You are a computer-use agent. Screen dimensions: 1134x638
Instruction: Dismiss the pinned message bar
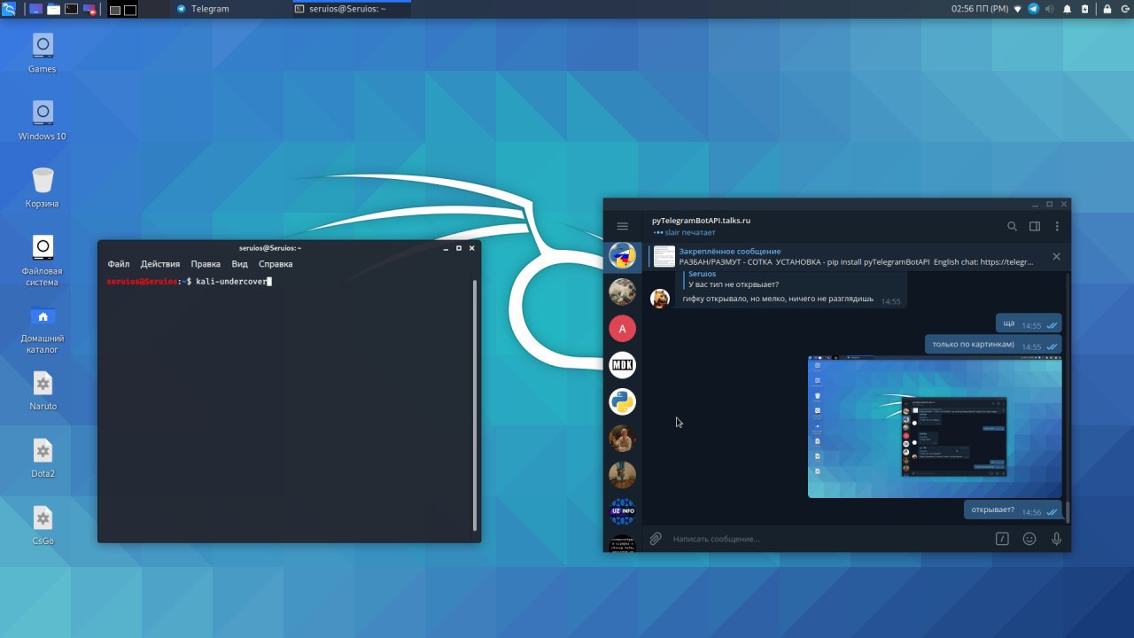click(x=1056, y=256)
